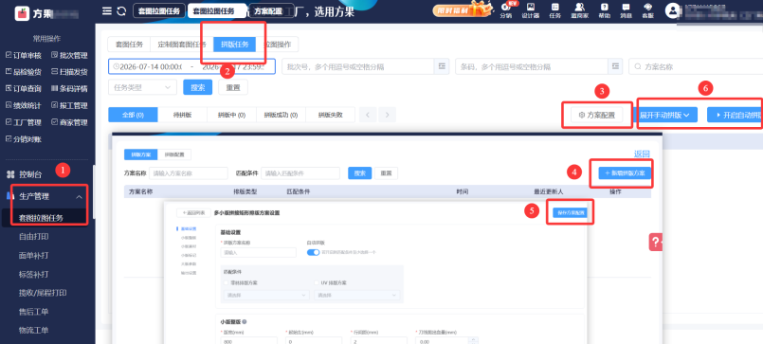Click the refresh icon beside hamburger menu

pos(121,10)
